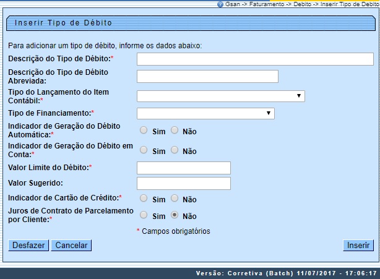Pick Sim for Juros de Contrato de Parcelamento
The height and width of the screenshot is (279, 380).
(x=144, y=215)
